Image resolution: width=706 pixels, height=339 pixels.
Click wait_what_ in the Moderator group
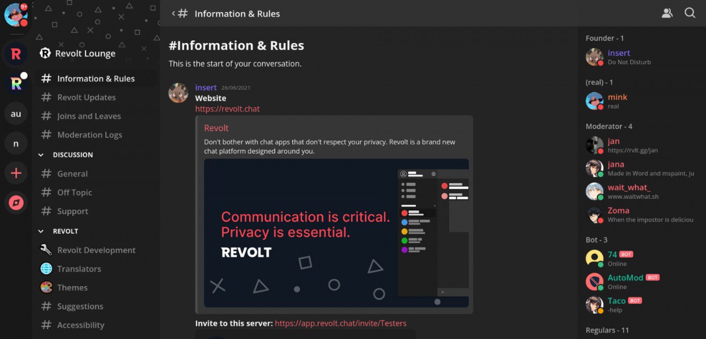pos(629,188)
